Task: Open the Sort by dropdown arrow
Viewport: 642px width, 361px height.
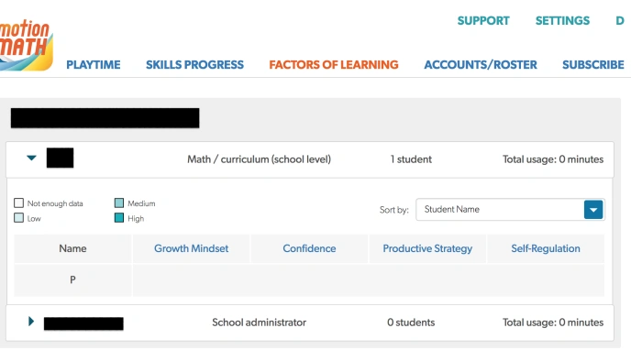Action: [593, 210]
